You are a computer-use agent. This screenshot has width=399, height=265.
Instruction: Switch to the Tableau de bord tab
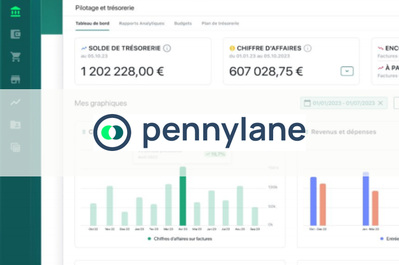pyautogui.click(x=92, y=24)
